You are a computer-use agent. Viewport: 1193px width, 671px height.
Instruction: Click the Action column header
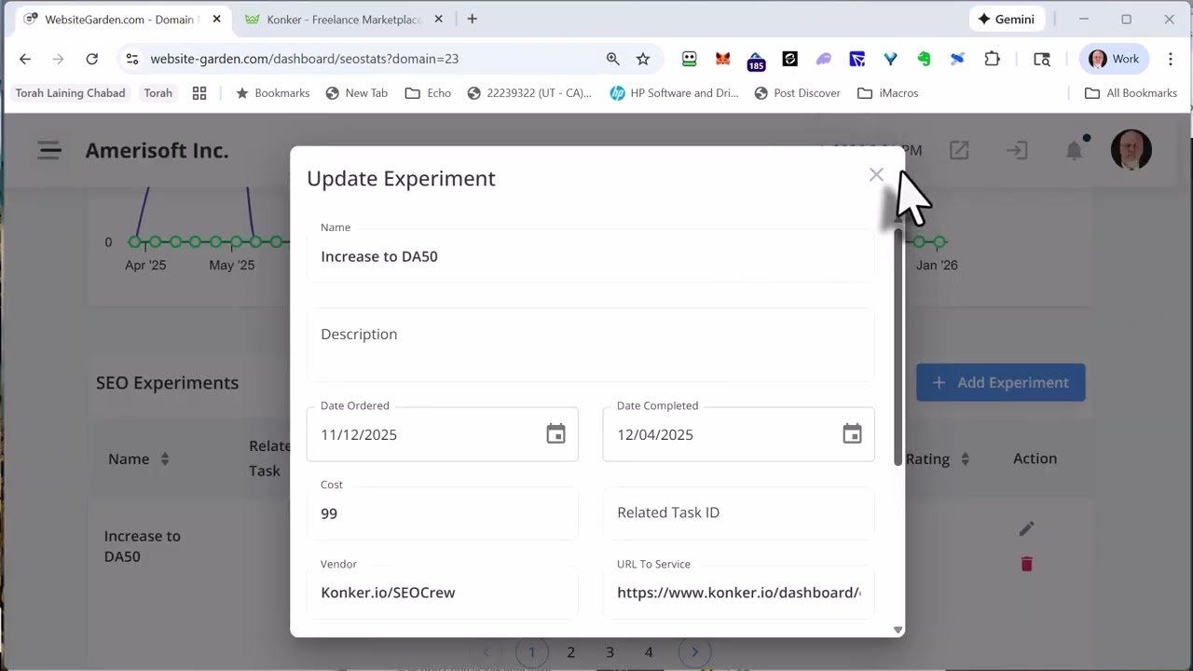1035,459
